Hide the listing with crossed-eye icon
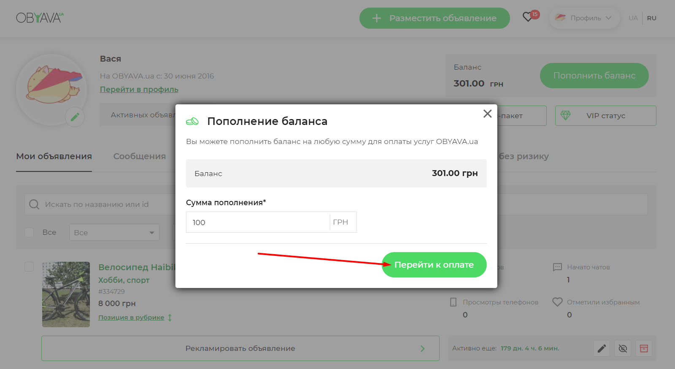 coord(623,348)
